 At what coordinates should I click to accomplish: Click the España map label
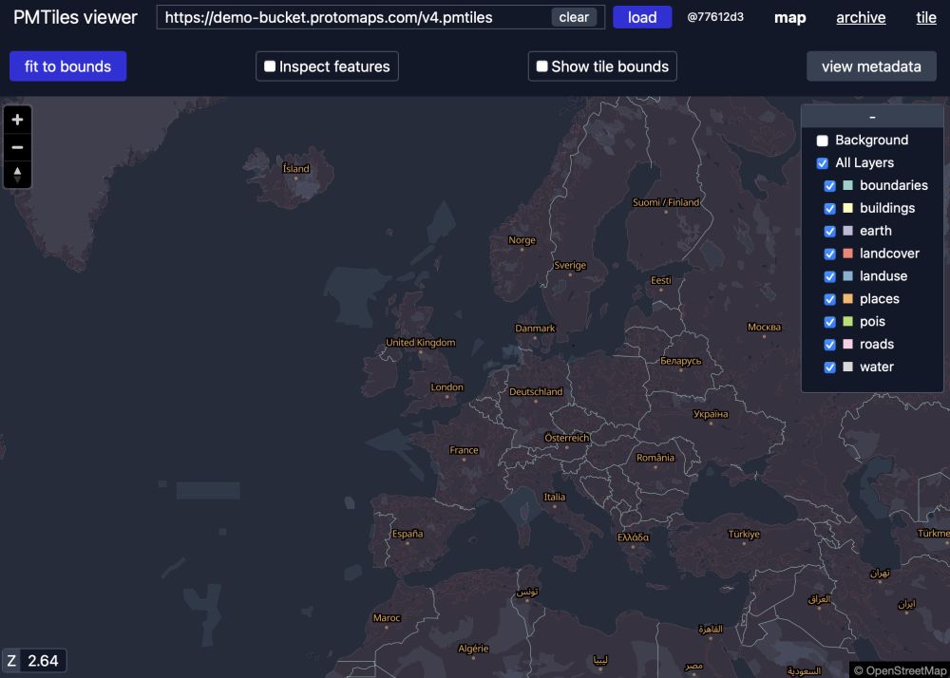408,534
